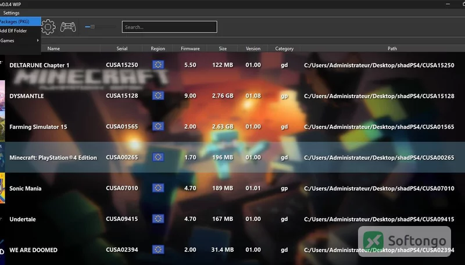Select the WE ARE DOOMED game name
This screenshot has height=265, width=465.
click(34, 250)
